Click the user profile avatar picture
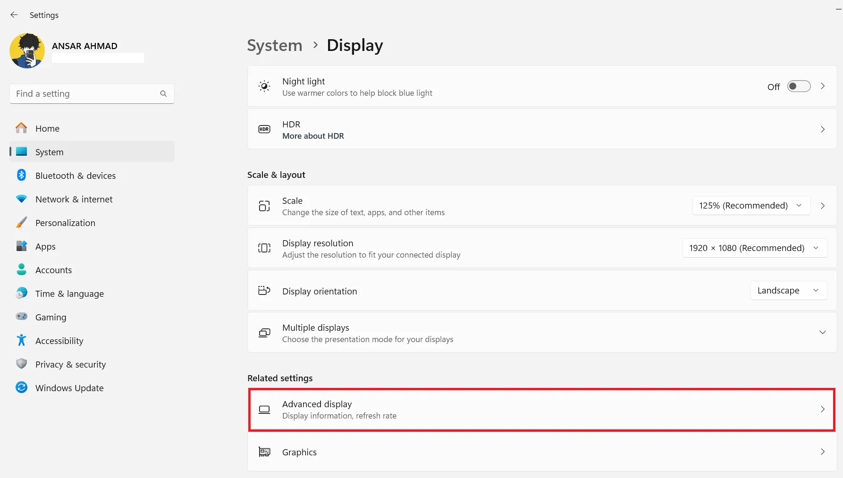The image size is (843, 478). point(27,51)
